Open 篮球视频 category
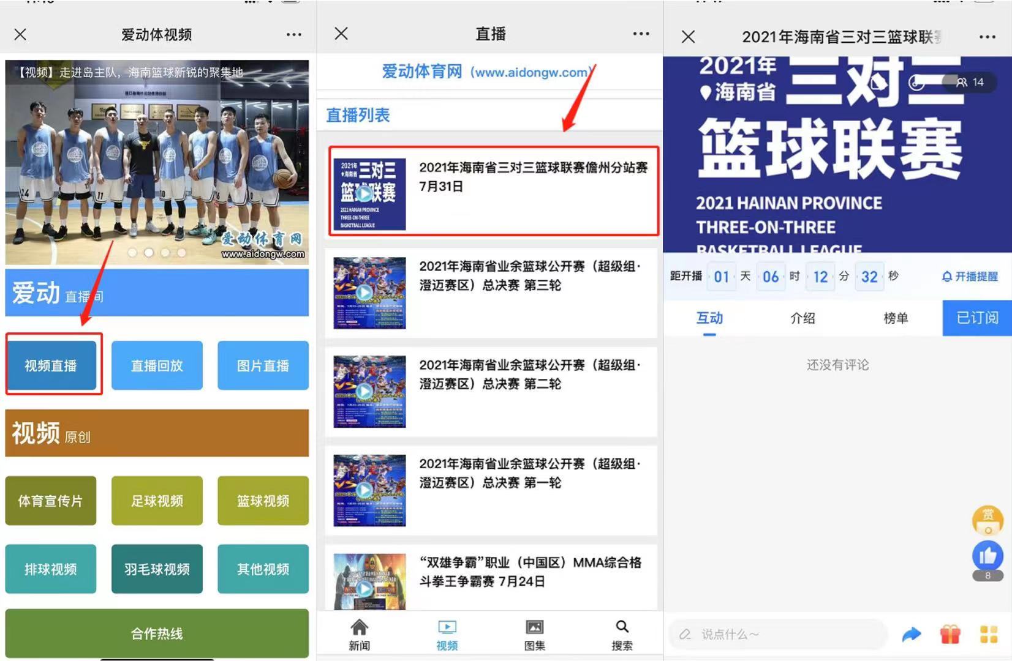1012x661 pixels. (x=263, y=501)
